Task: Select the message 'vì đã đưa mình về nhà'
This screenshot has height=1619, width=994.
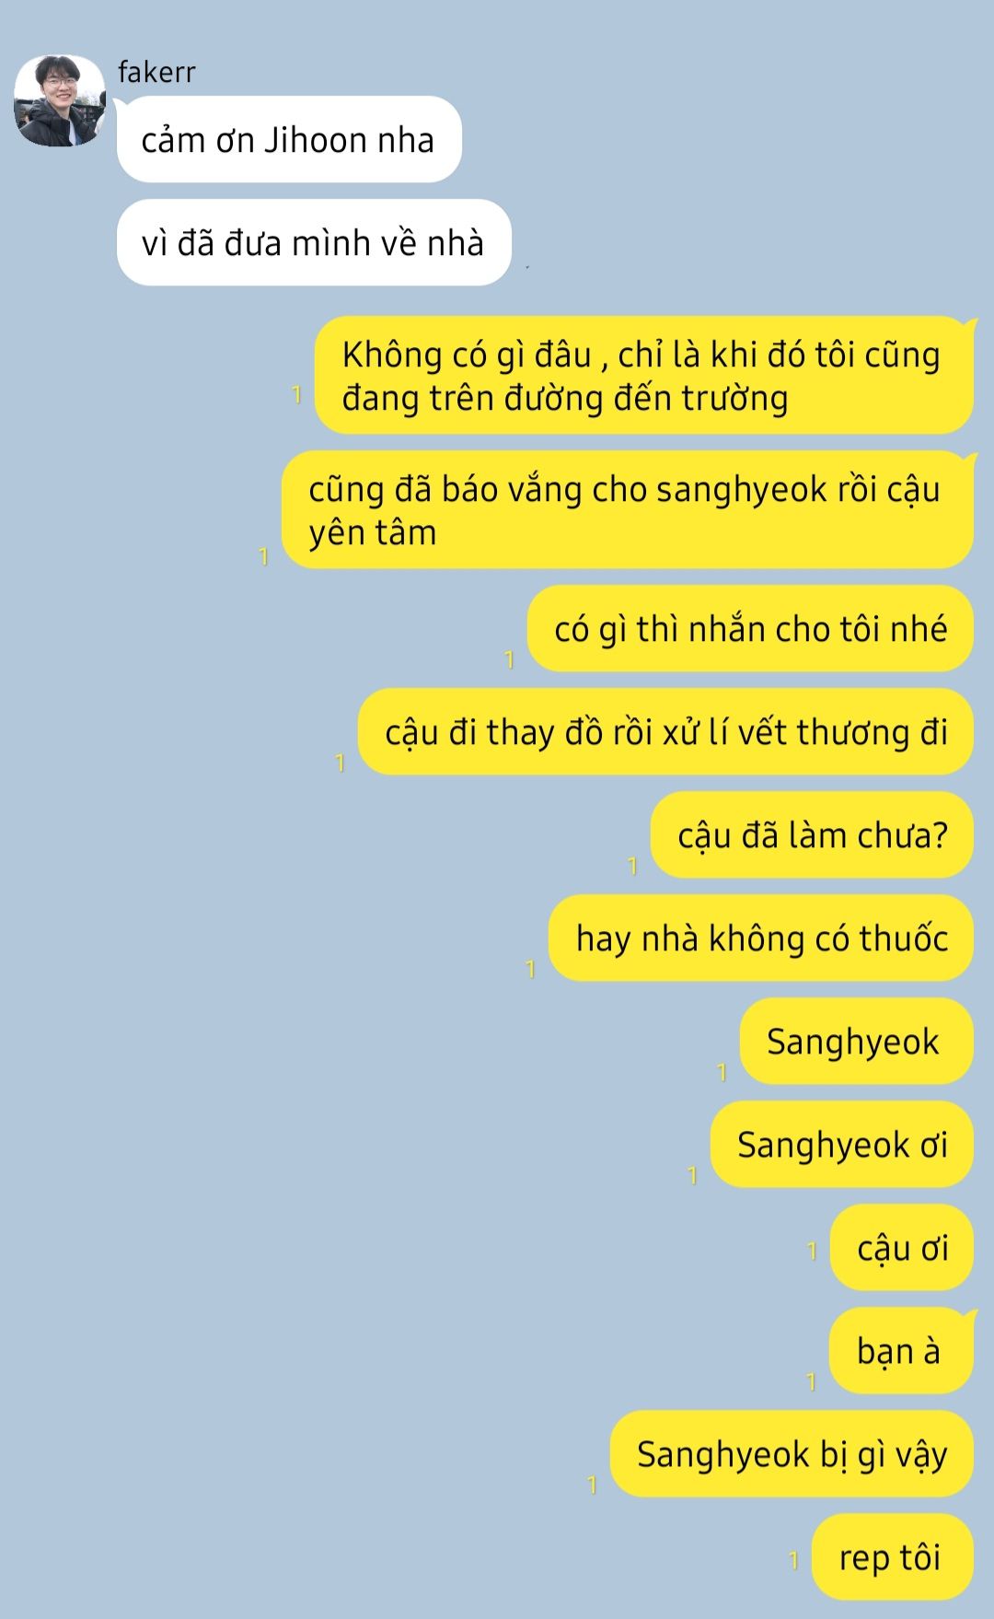Action: click(313, 243)
